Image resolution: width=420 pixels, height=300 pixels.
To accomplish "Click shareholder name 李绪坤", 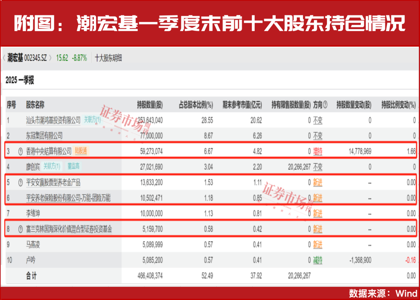I will tap(33, 214).
